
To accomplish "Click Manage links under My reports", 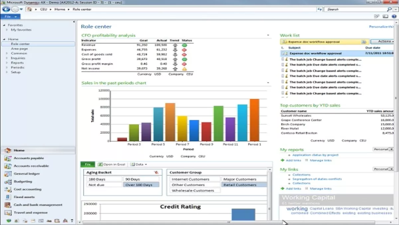I will pos(321,160).
